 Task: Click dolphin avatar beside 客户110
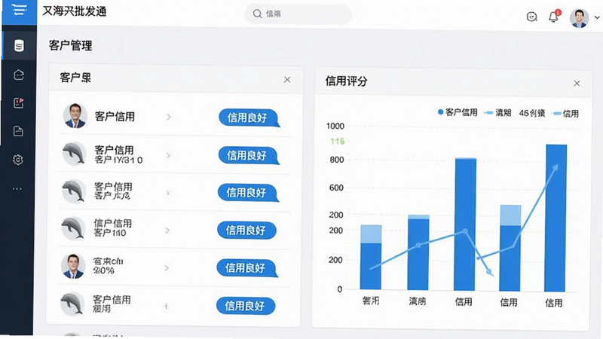tap(73, 228)
